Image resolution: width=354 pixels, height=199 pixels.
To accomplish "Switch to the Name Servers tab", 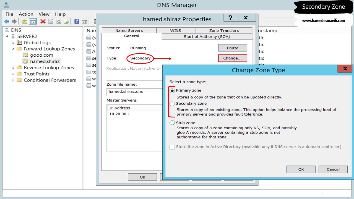I will pyautogui.click(x=129, y=30).
